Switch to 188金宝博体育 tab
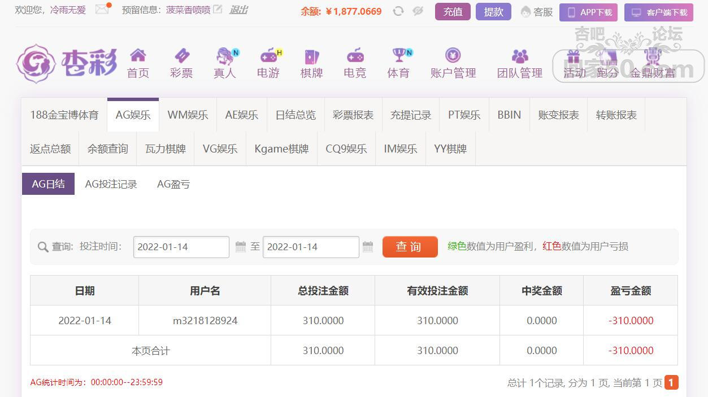 (64, 115)
